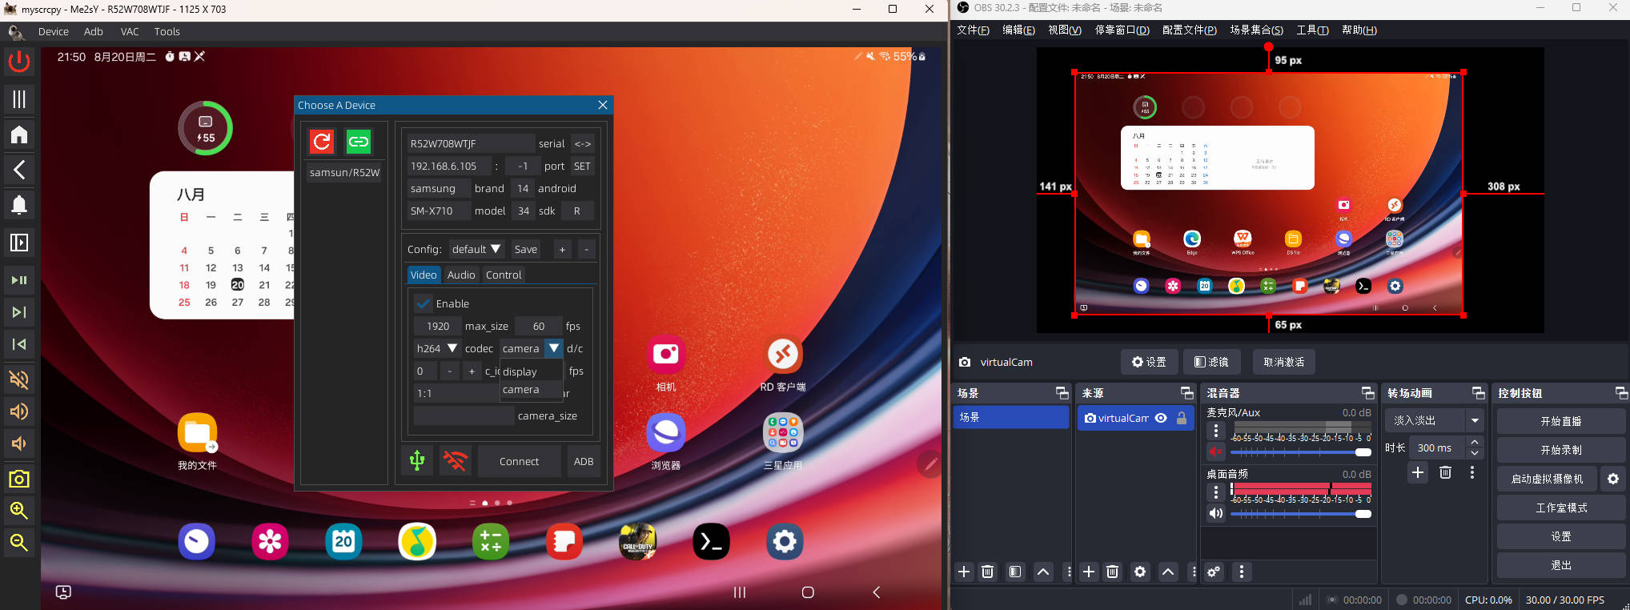Screen dimensions: 1630x610
Task: Click the ADB button
Action: (584, 461)
